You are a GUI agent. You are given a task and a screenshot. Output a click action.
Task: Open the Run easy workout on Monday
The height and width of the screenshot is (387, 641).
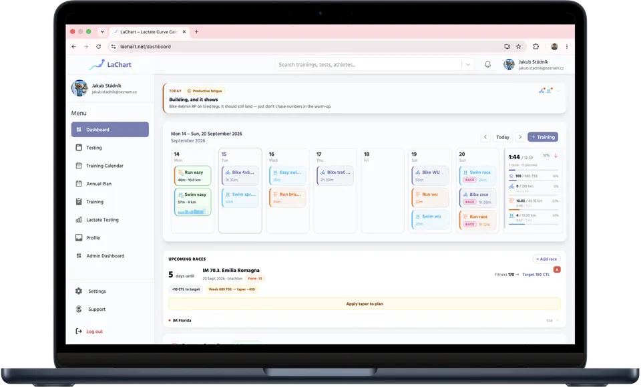pos(192,176)
